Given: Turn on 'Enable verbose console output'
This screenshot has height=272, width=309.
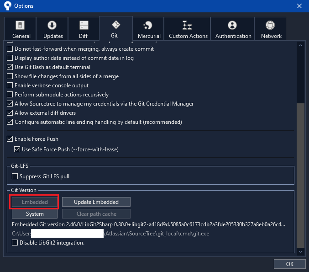Looking at the screenshot, I should pos(10,85).
